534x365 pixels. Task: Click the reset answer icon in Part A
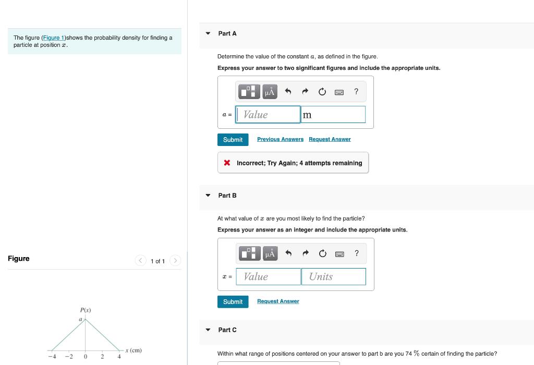click(x=322, y=91)
